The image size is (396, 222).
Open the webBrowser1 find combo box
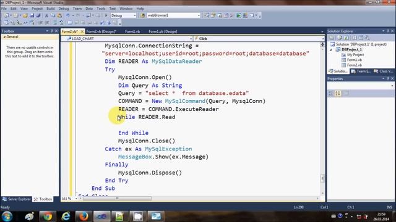tap(173, 15)
